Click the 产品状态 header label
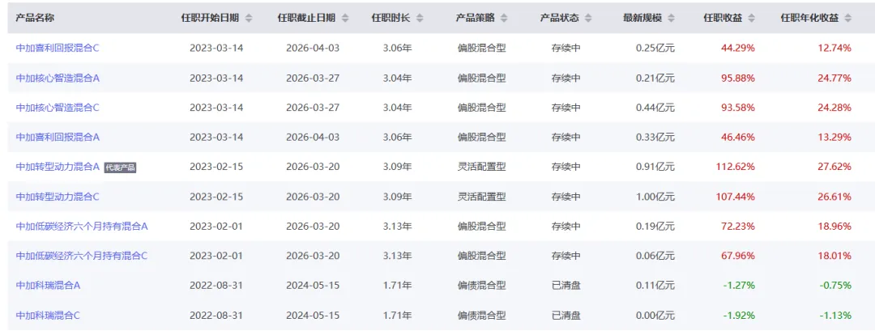This screenshot has width=875, height=331. [560, 18]
